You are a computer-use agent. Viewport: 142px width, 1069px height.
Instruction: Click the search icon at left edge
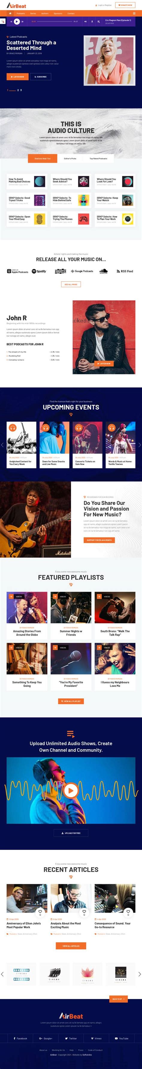click(3, 21)
